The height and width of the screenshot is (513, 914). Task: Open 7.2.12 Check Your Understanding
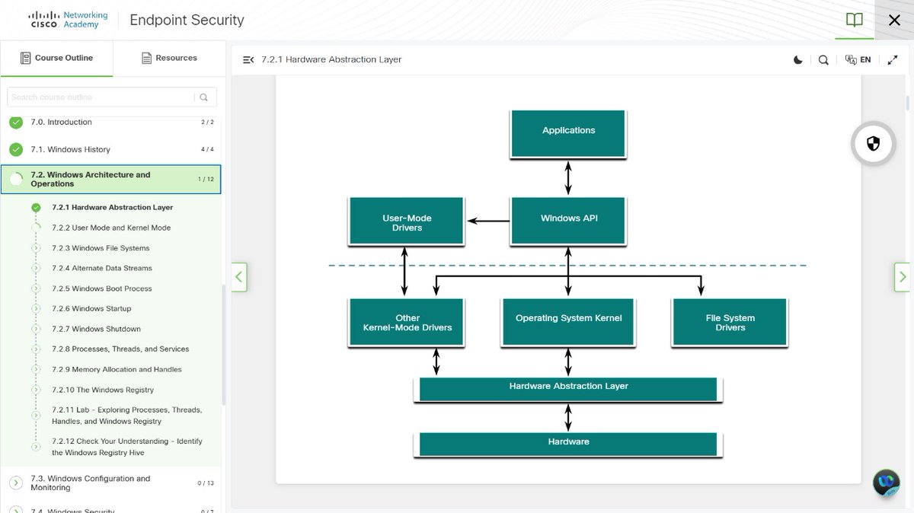point(127,447)
